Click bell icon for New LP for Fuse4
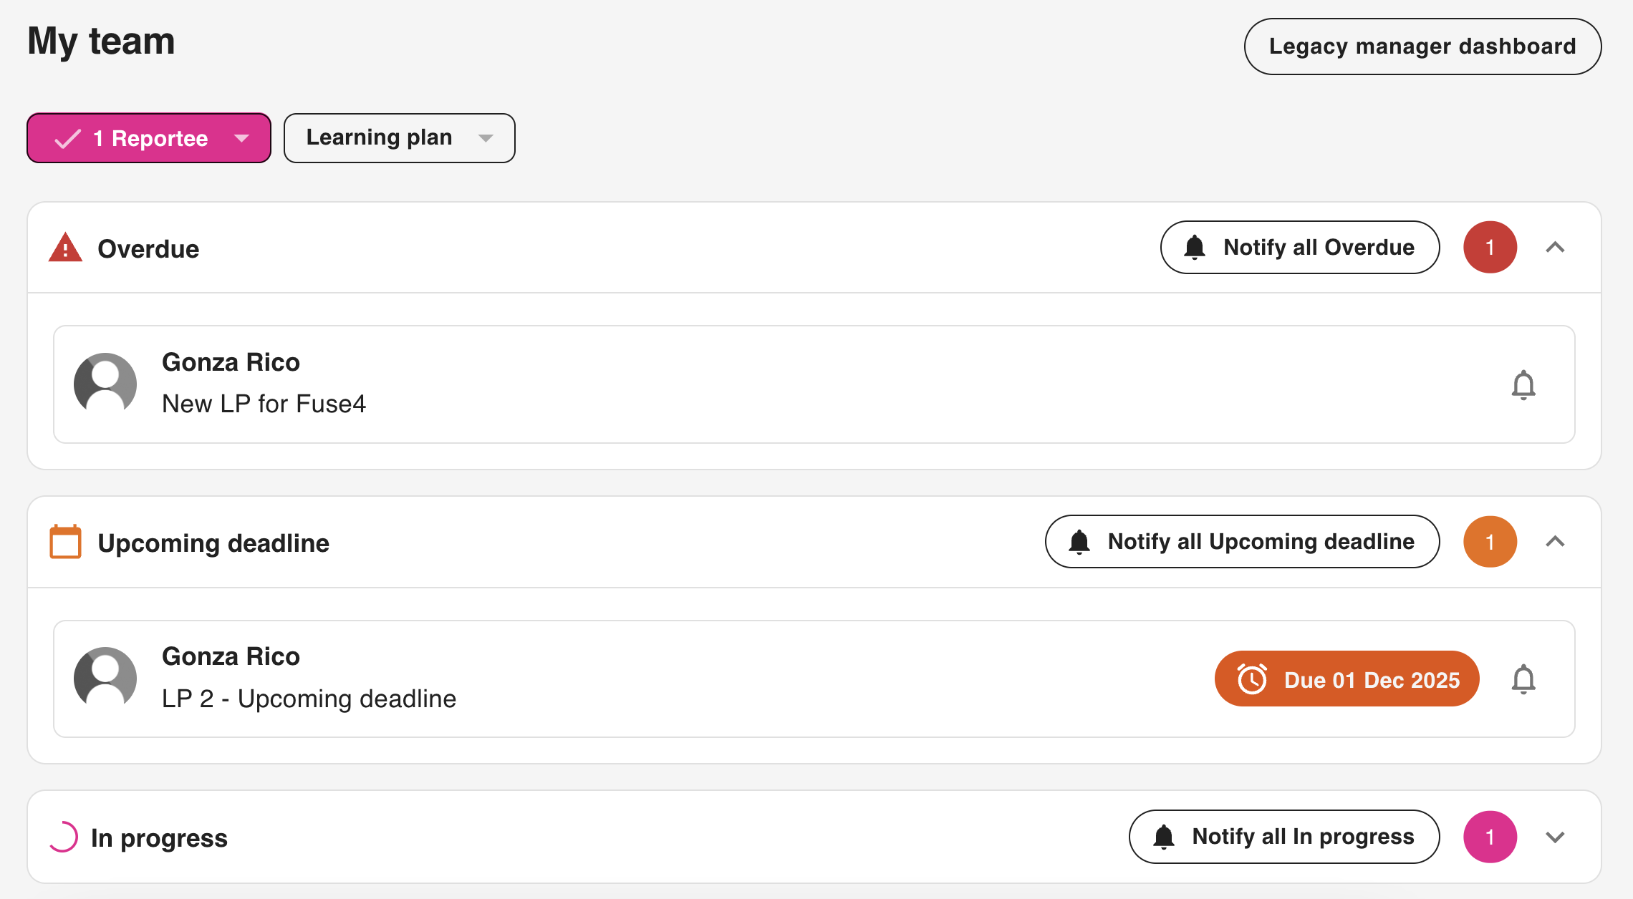1633x899 pixels. click(1523, 385)
